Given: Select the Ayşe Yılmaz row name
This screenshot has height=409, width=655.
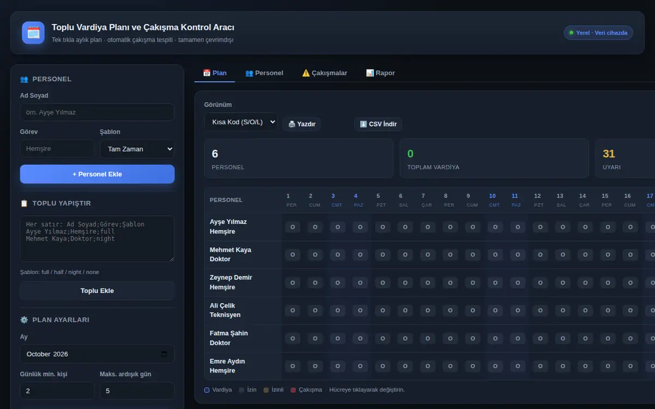Looking at the screenshot, I should coord(228,222).
